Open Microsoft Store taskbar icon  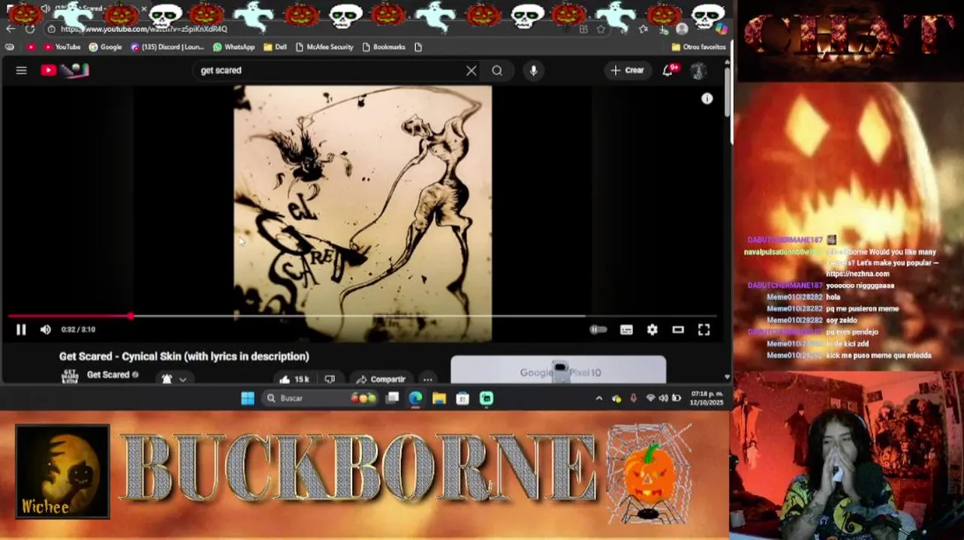tap(462, 398)
